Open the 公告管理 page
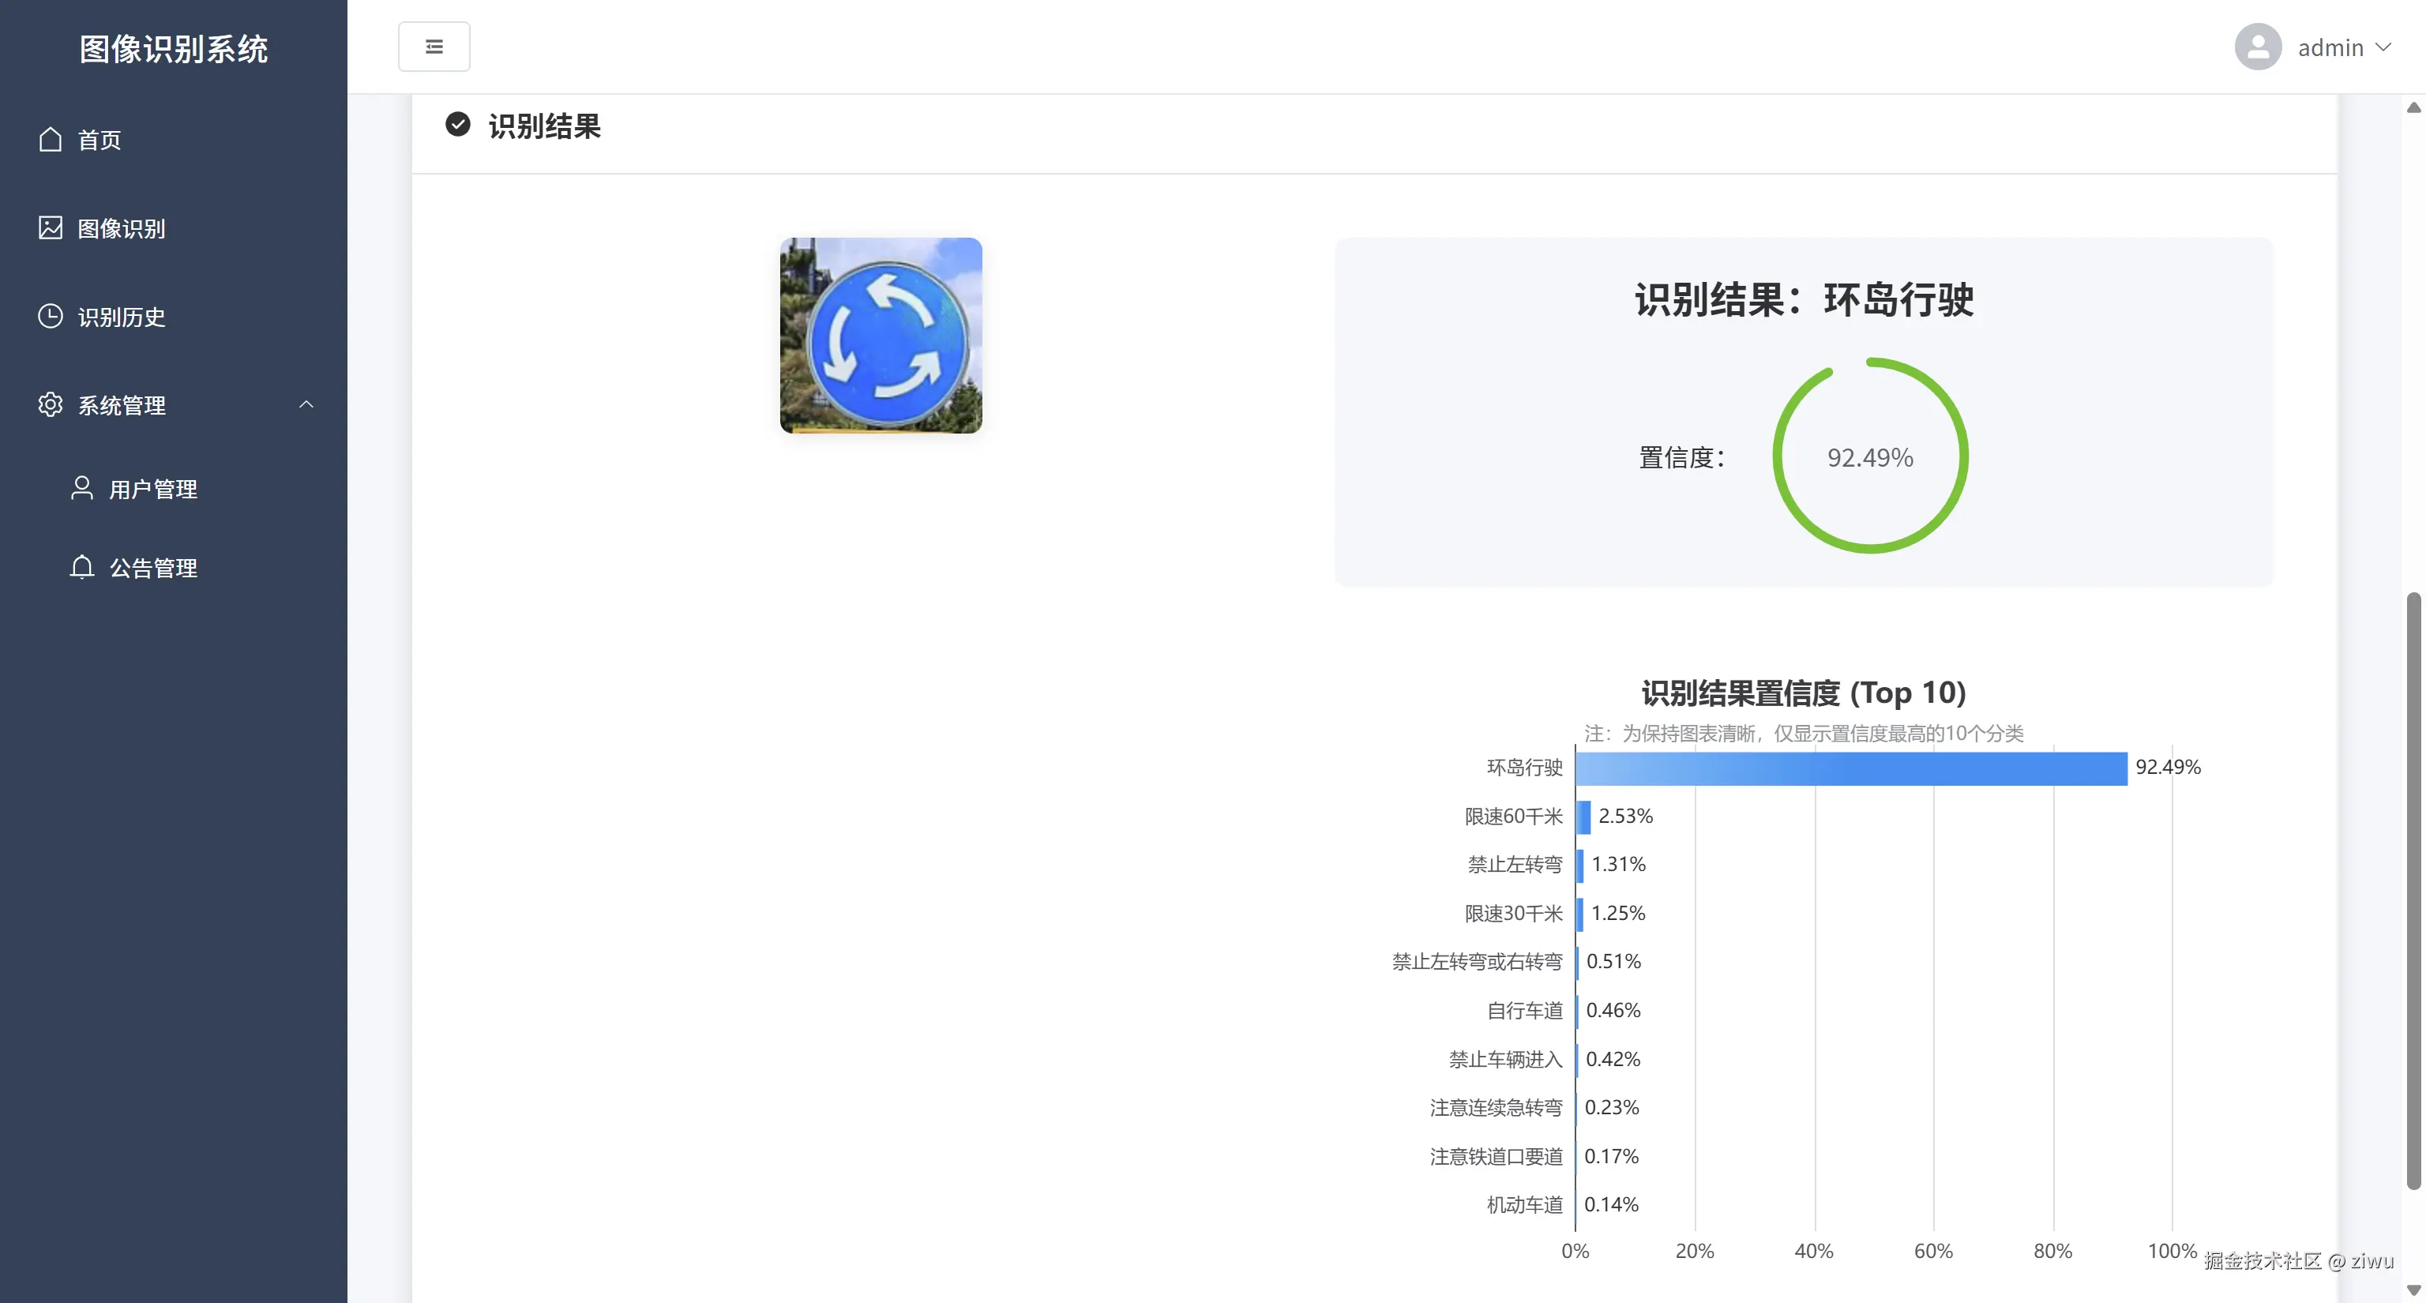Screen dimensions: 2426x1303 (152, 567)
